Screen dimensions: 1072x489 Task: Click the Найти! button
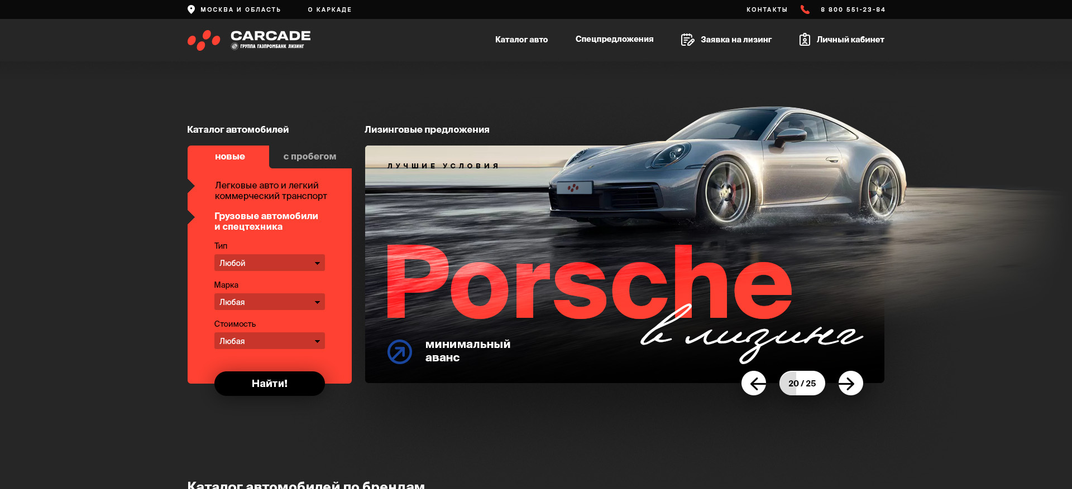pos(270,384)
